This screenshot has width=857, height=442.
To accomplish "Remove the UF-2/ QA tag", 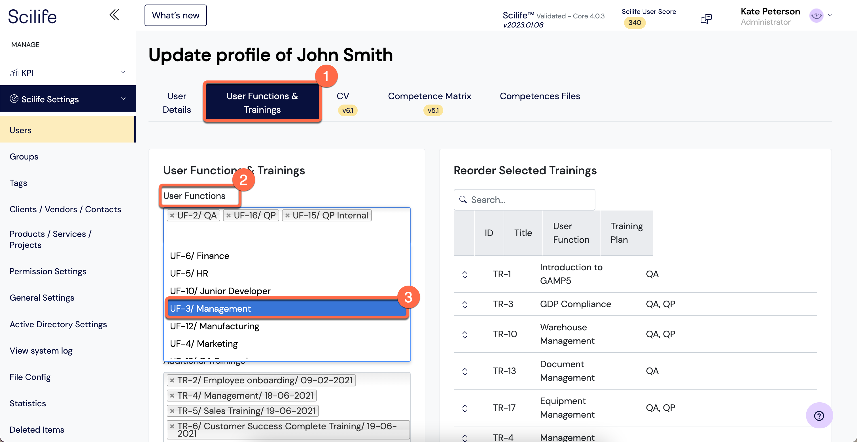I will point(172,216).
